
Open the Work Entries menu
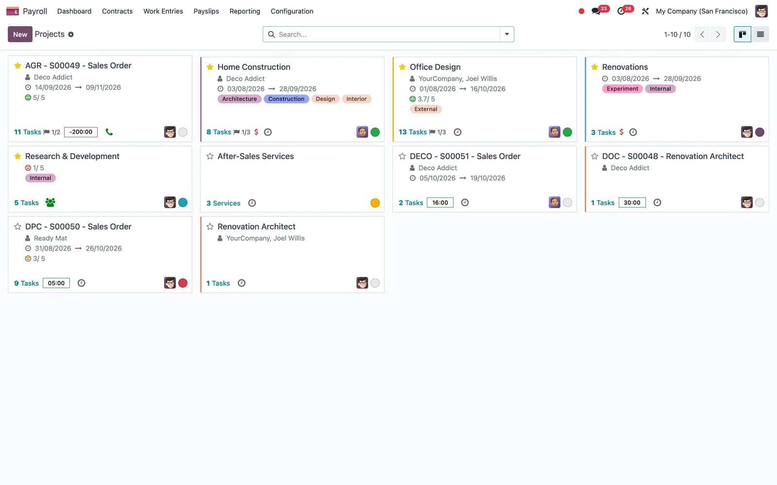(163, 11)
